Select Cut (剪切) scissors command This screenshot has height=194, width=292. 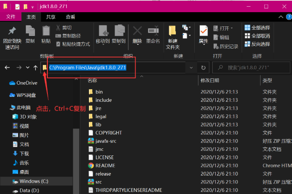pos(64,28)
